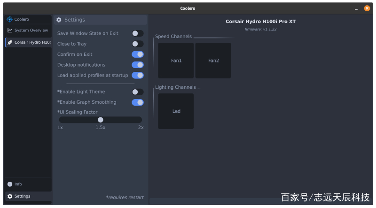
Task: Click the requires restart note
Action: (125, 198)
